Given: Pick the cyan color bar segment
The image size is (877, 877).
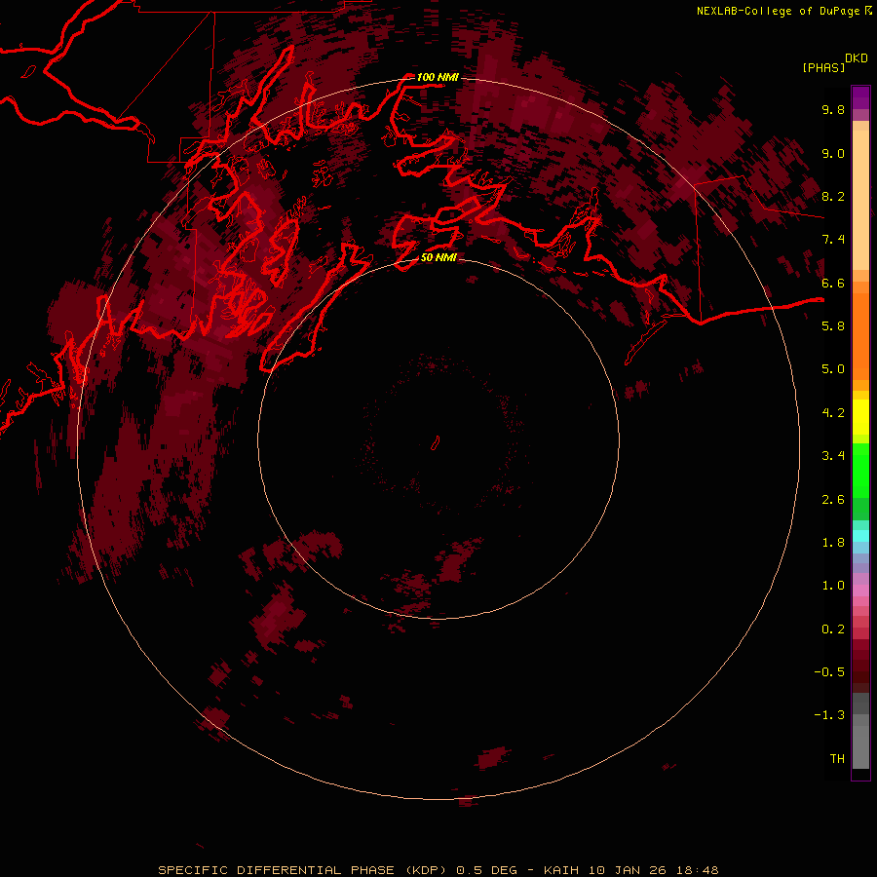Looking at the screenshot, I should (x=860, y=536).
